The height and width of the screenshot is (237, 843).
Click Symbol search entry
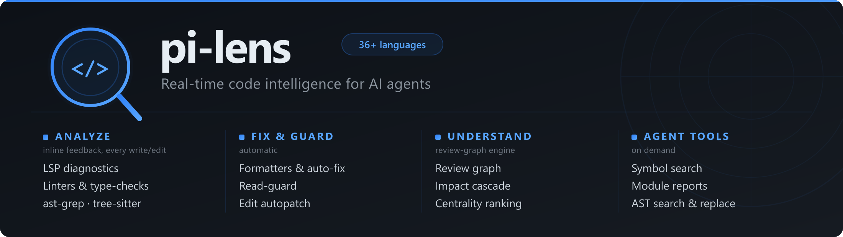(x=667, y=169)
